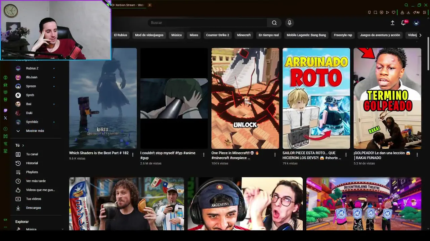Click the green tab search magnifier
The height and width of the screenshot is (241, 430).
pyautogui.click(x=406, y=5)
